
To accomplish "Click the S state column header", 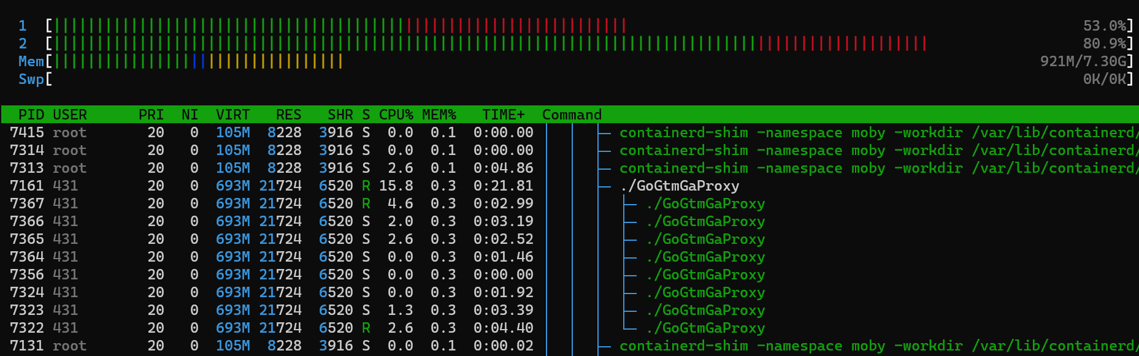I will tap(366, 115).
